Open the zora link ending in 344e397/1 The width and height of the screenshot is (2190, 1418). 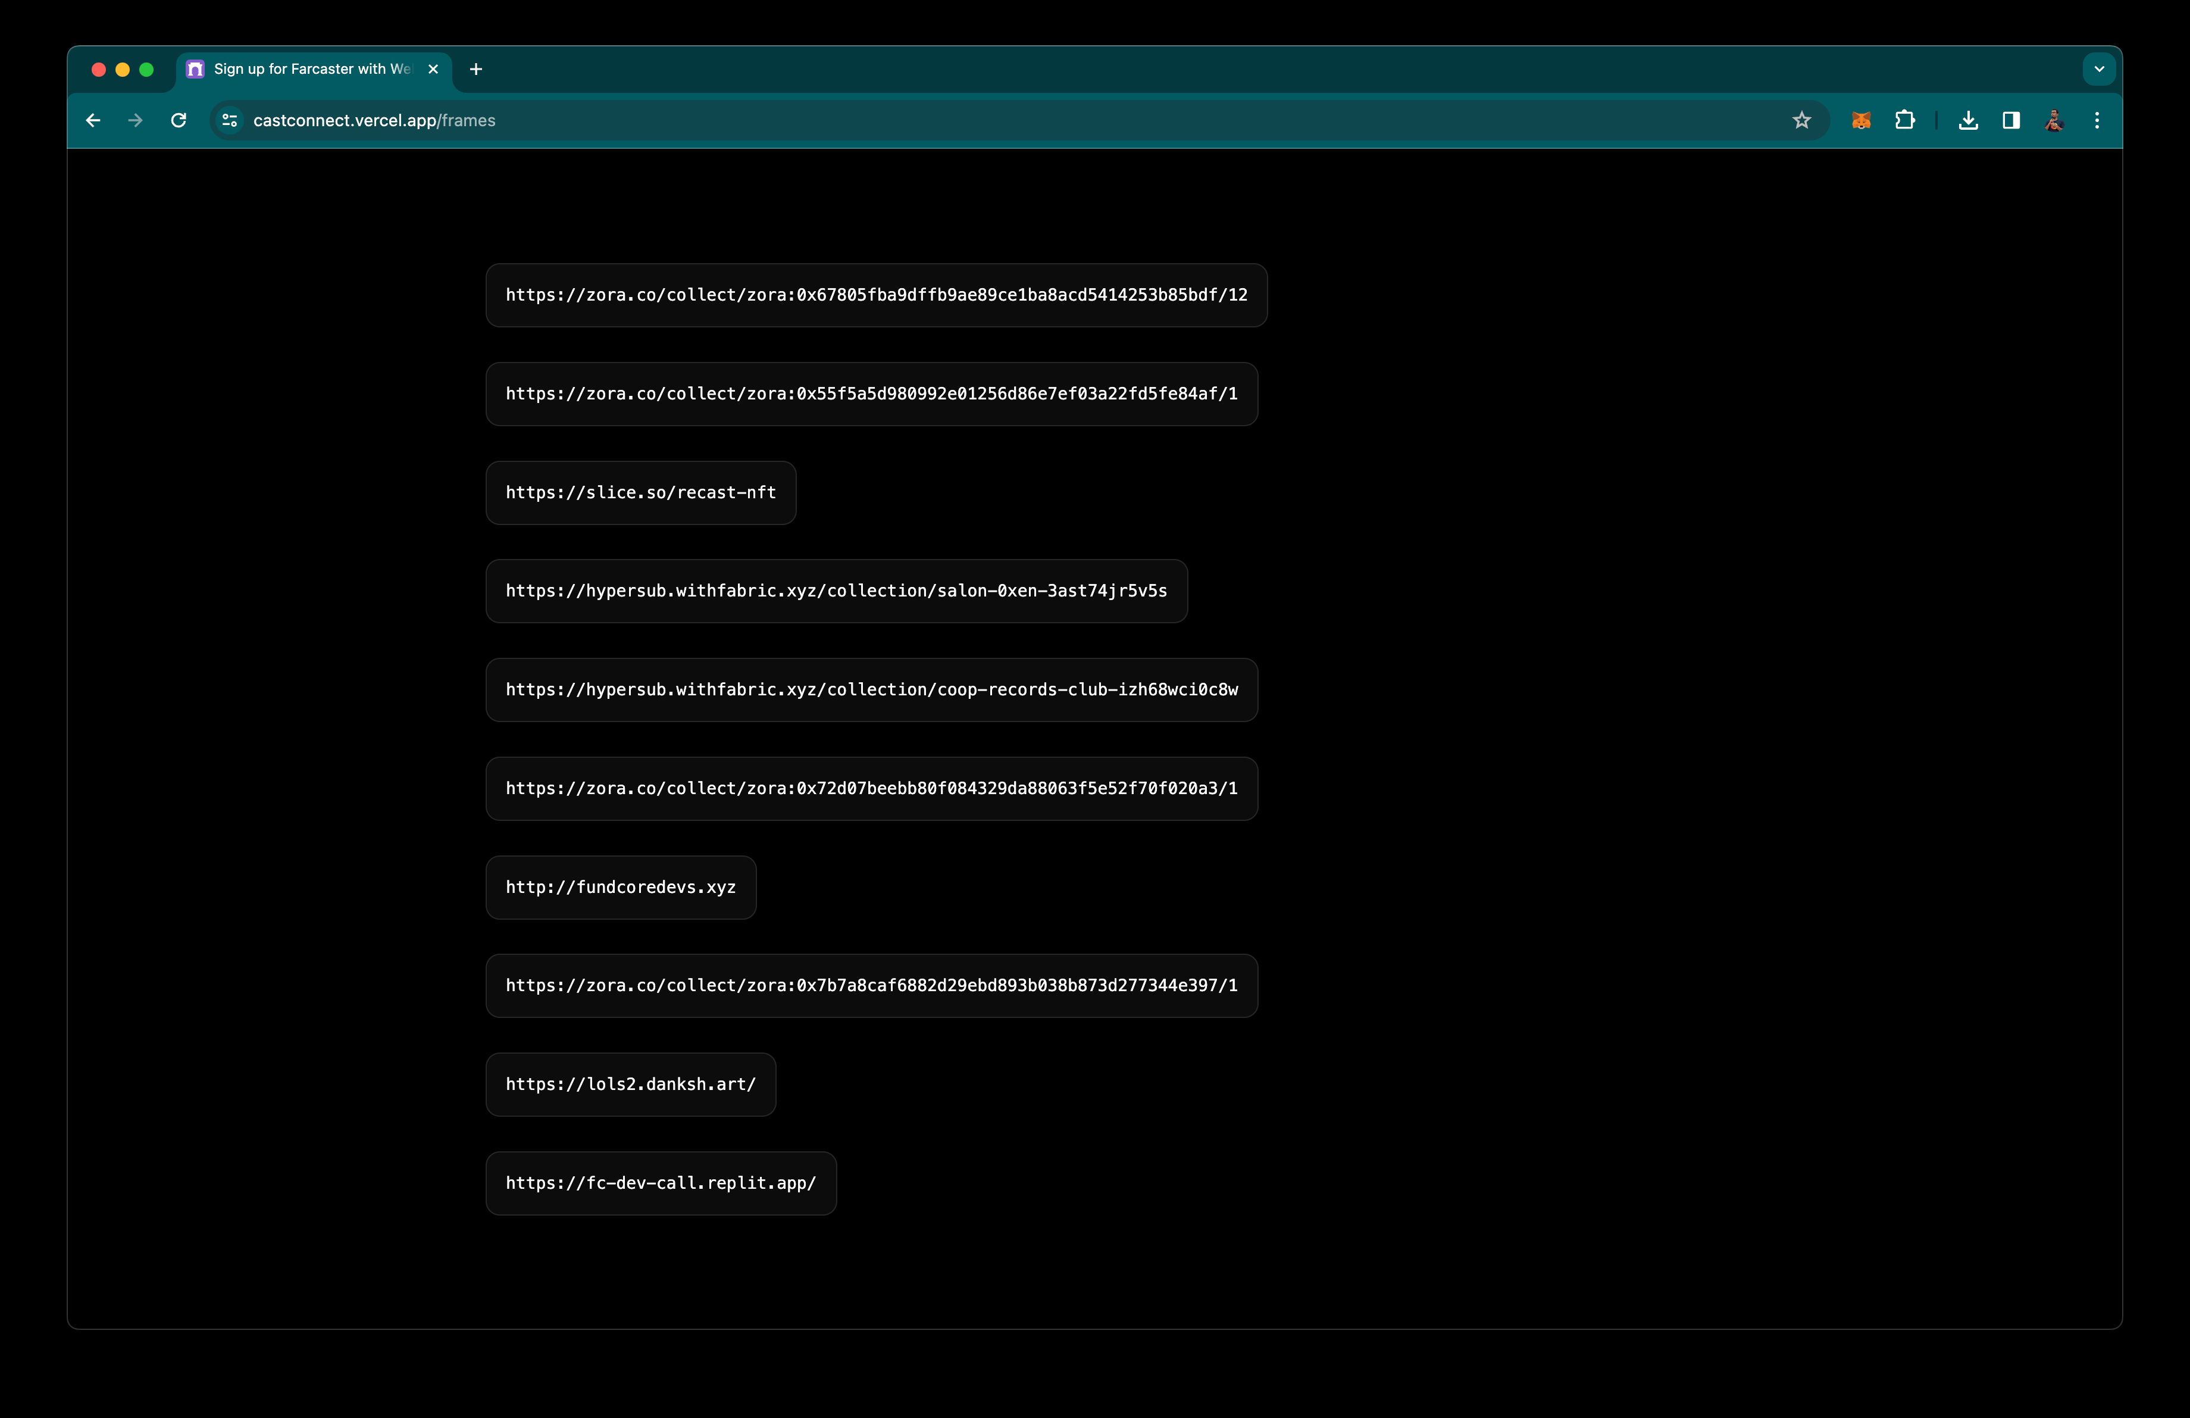coord(871,986)
